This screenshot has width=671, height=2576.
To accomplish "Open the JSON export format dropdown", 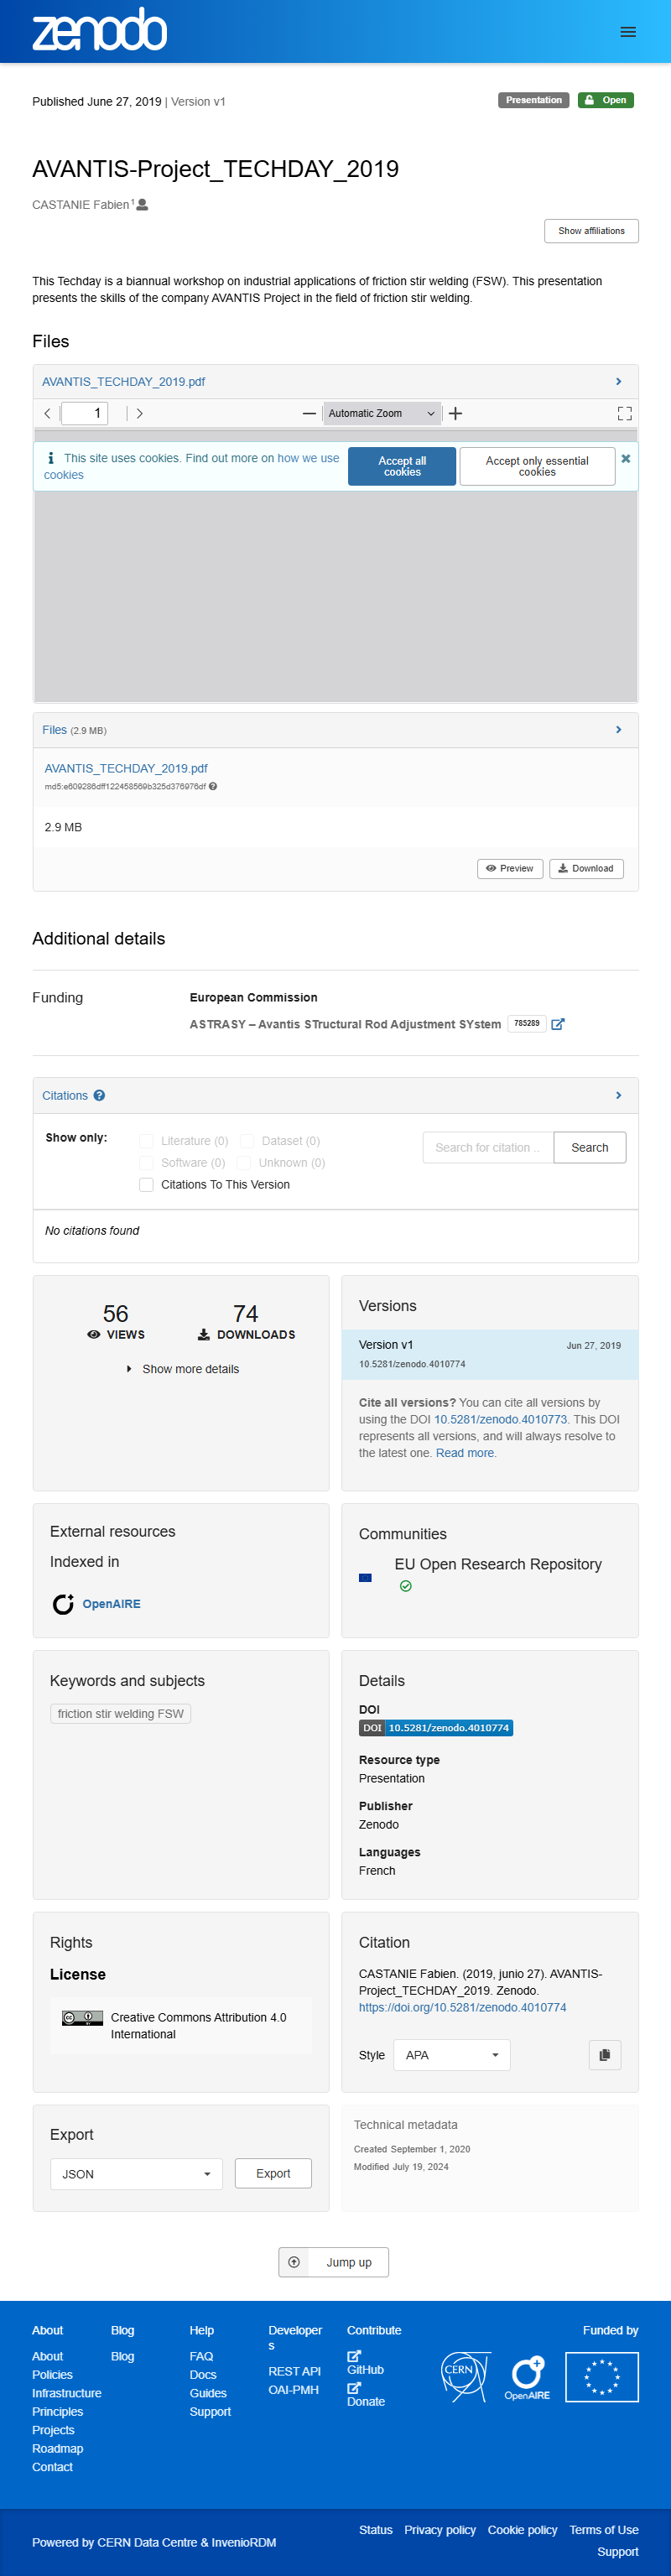I will (x=136, y=2173).
